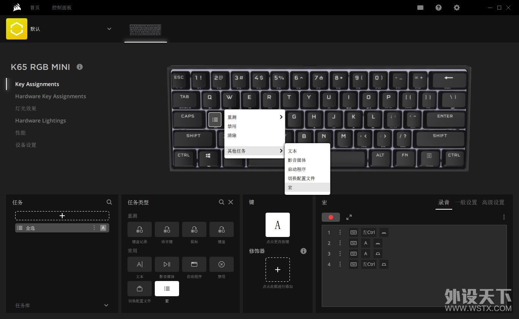Select 切换配置文件 task type button
The height and width of the screenshot is (319, 519).
click(x=140, y=289)
